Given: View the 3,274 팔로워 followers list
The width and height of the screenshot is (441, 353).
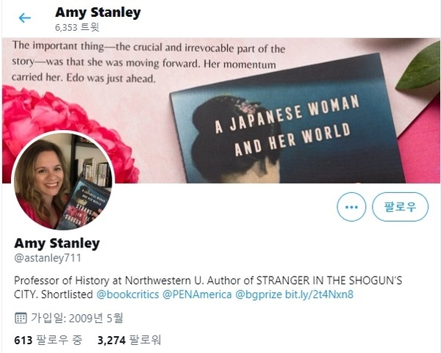Looking at the screenshot, I should [129, 340].
